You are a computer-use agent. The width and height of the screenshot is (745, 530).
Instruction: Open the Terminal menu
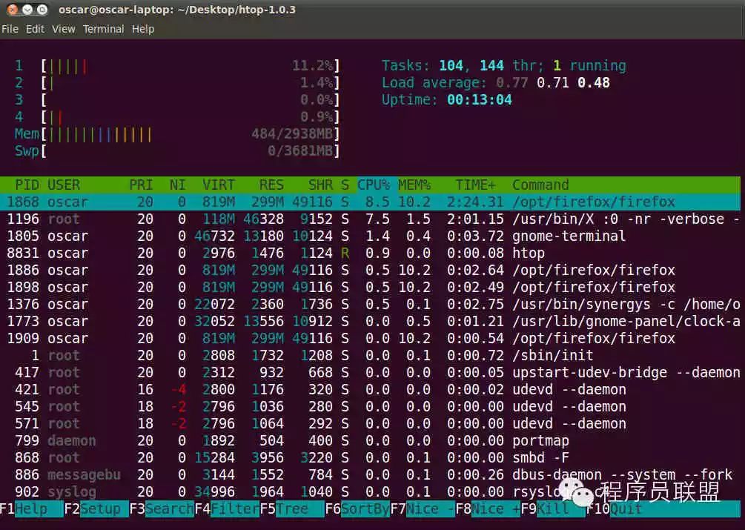tap(104, 29)
